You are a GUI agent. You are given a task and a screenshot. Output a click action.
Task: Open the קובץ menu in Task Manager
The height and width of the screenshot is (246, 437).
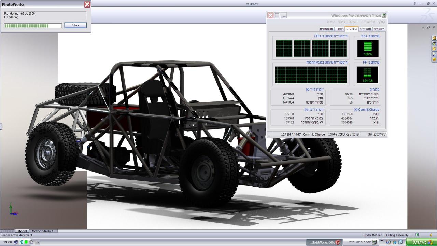(x=381, y=22)
